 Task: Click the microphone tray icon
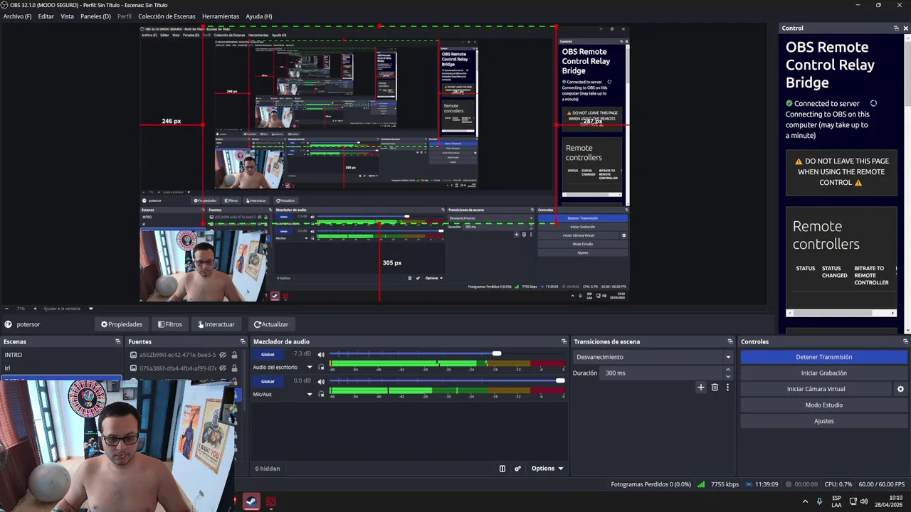pyautogui.click(x=820, y=501)
